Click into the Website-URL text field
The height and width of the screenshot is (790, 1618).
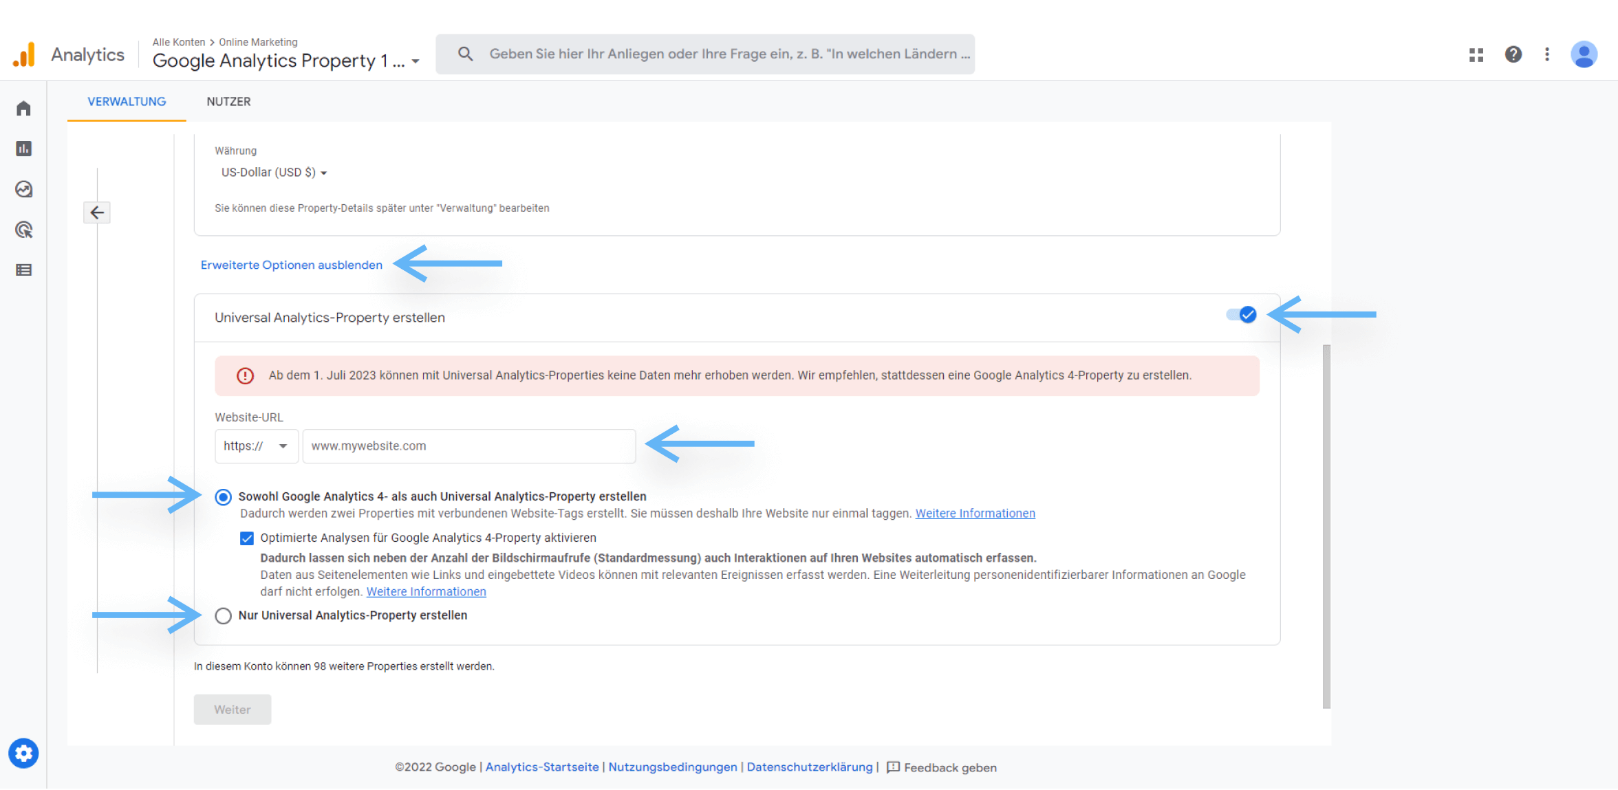(x=468, y=446)
